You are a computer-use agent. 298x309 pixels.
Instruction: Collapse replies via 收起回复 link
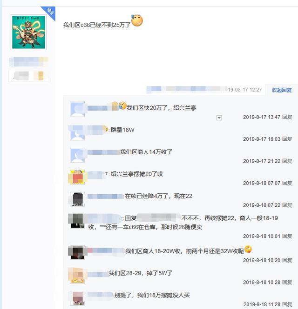pos(282,90)
